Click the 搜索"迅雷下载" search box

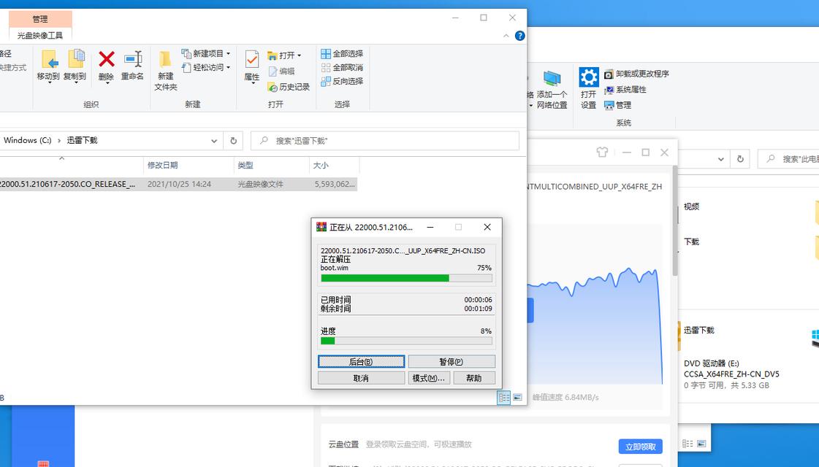tap(385, 141)
